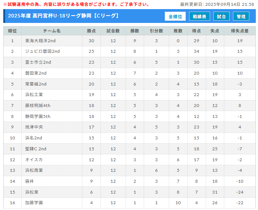Click the 試合数 column header
Screen dimensions: 258x210
click(113, 31)
